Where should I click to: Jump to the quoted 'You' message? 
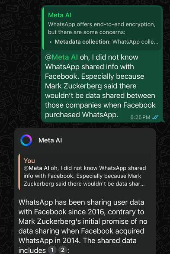click(x=85, y=172)
